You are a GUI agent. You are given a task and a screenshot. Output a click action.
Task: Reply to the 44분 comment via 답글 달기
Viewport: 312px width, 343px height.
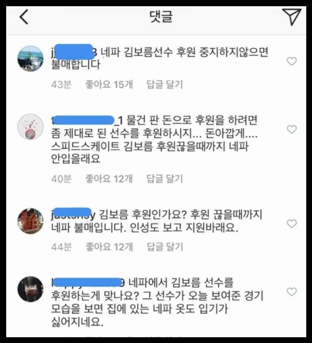coord(164,247)
